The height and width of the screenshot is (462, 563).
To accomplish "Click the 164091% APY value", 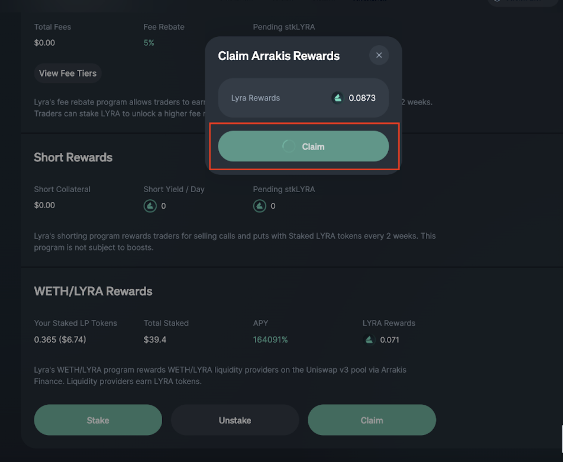I will tap(270, 340).
